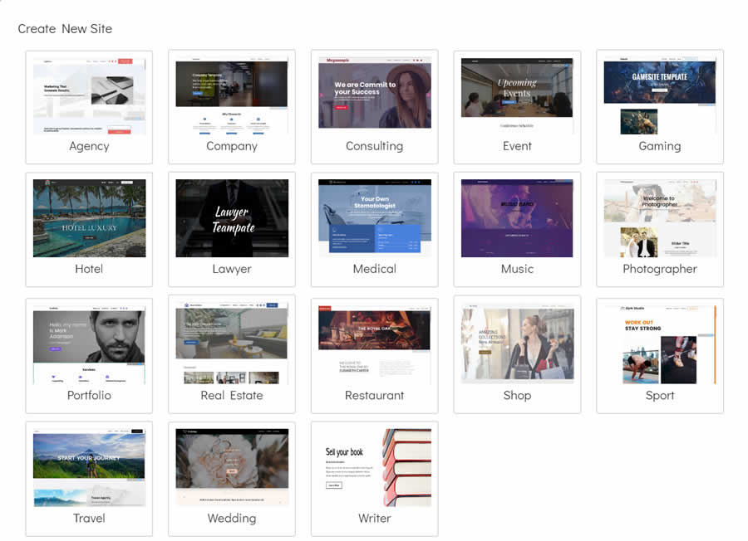Click the Lawyer template image
This screenshot has width=748, height=541.
(232, 218)
